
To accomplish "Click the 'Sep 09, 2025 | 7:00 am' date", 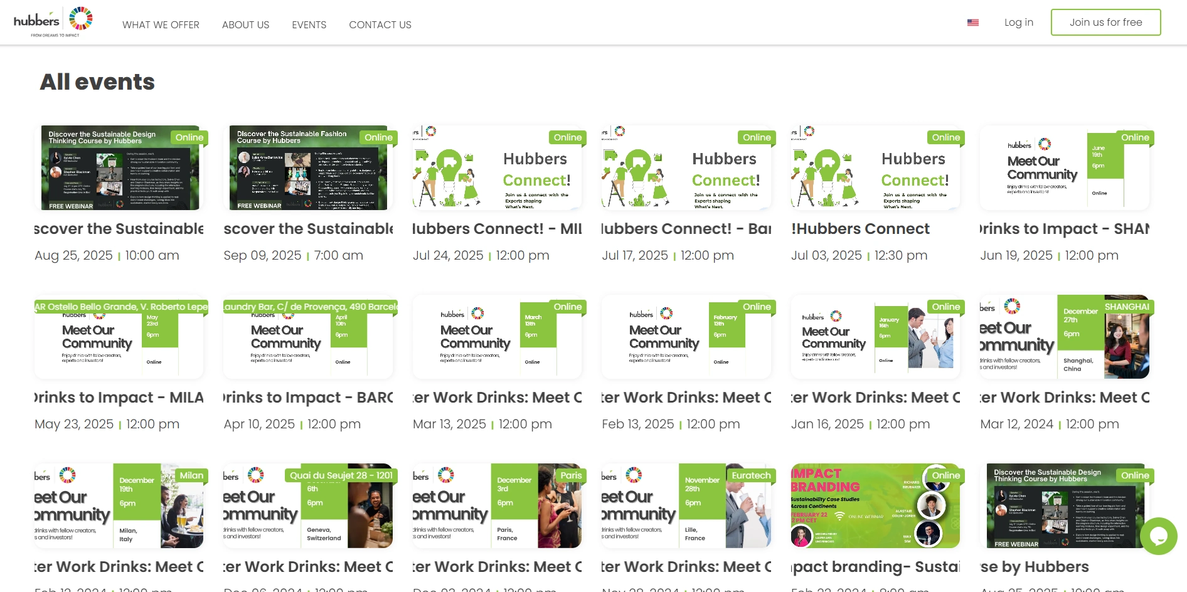I will pos(293,255).
